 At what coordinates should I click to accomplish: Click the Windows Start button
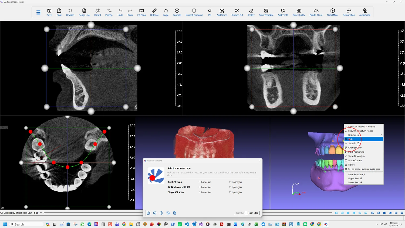5,224
